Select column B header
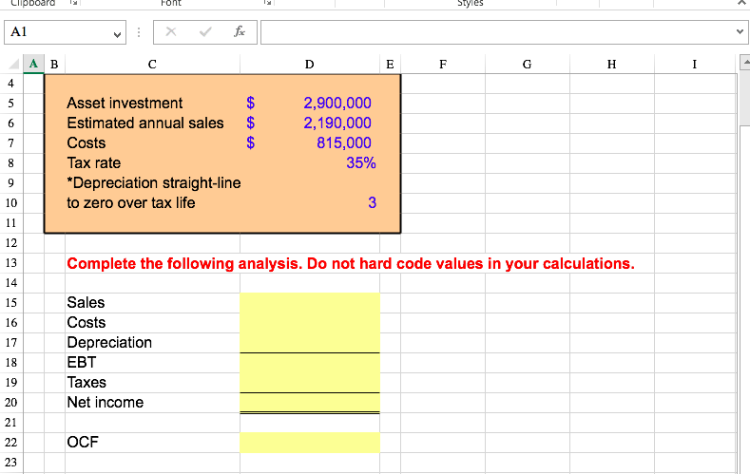The image size is (750, 474). point(54,64)
